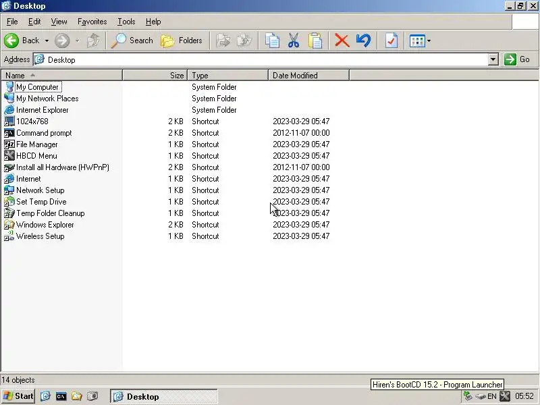Click the Move To toolbar icon
This screenshot has width=540, height=405.
(x=223, y=40)
